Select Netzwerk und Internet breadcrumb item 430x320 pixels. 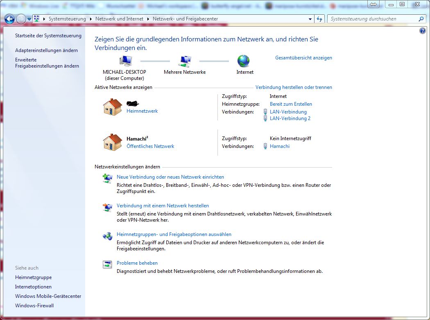119,19
